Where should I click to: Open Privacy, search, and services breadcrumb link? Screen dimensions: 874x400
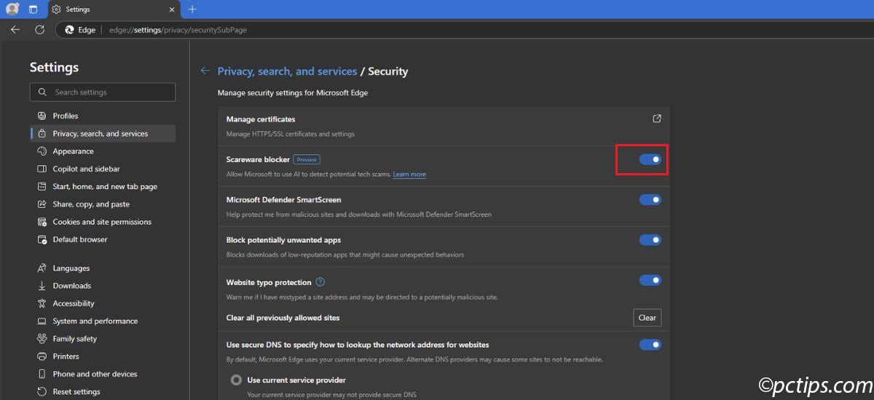tap(287, 71)
